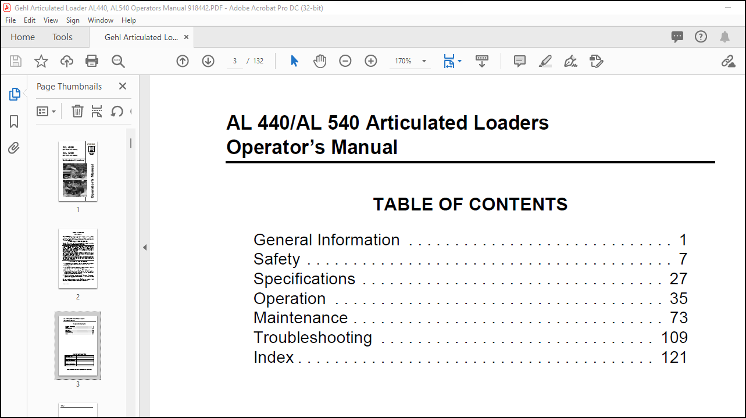The width and height of the screenshot is (746, 418).
Task: Add a sticky note comment
Action: click(520, 61)
